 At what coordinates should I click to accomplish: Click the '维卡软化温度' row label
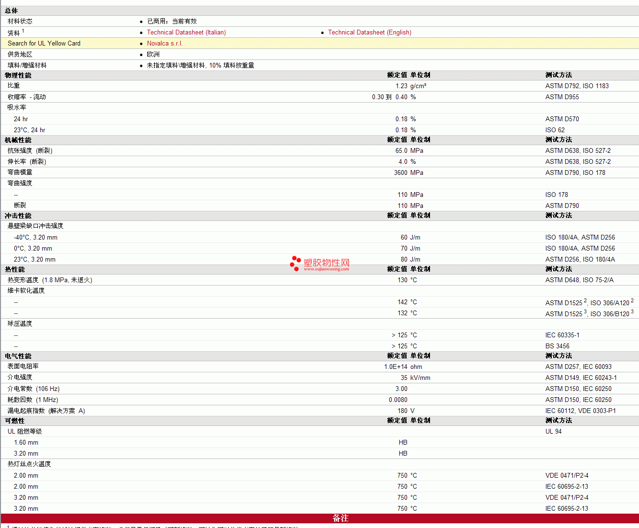tap(26, 291)
